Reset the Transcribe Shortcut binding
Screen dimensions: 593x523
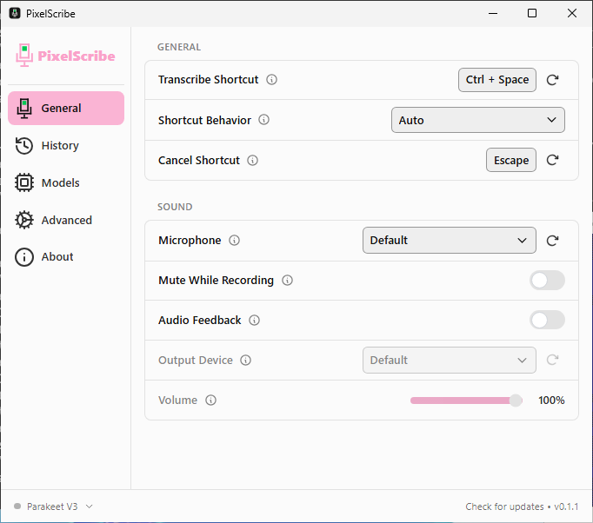552,80
